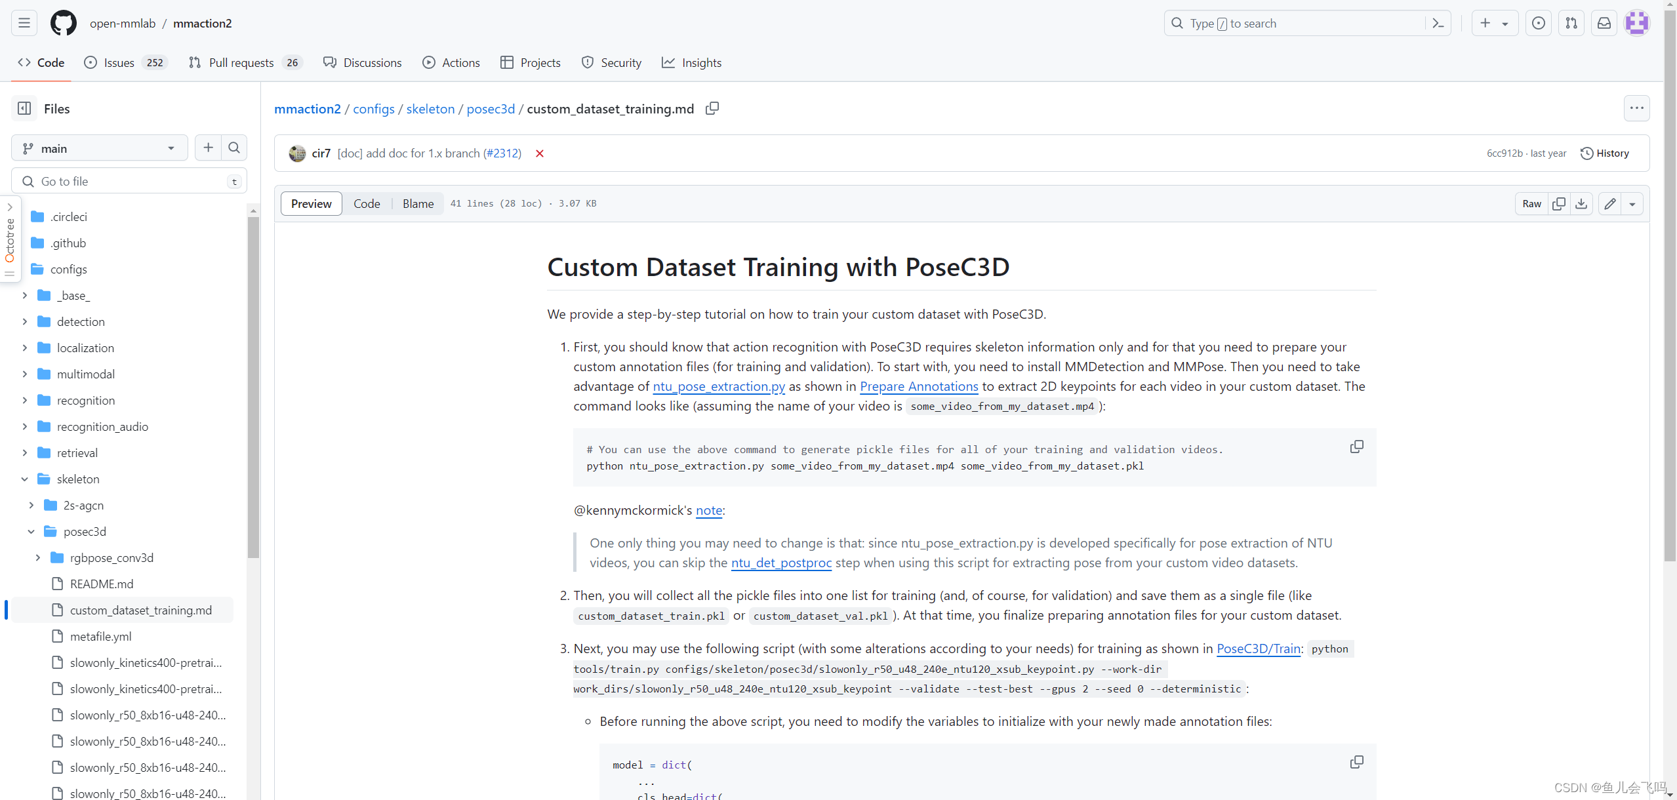Open the Prepare Annotations link
This screenshot has height=800, width=1677.
click(918, 387)
